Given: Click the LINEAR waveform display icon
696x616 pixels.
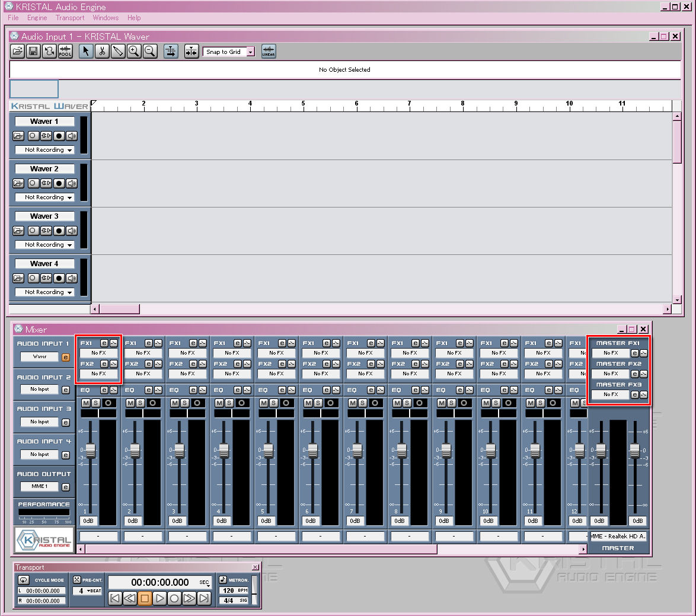Looking at the screenshot, I should tap(269, 52).
